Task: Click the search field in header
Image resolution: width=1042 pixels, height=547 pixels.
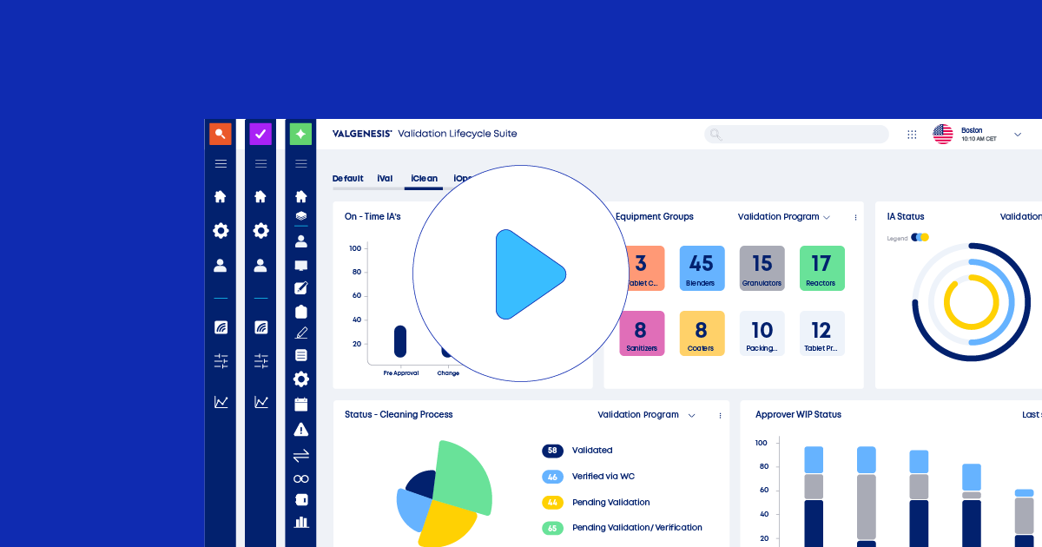Action: coord(796,135)
